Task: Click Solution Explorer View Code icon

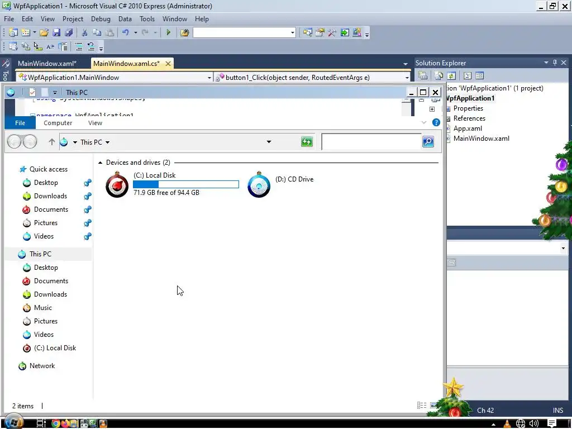Action: pos(468,76)
